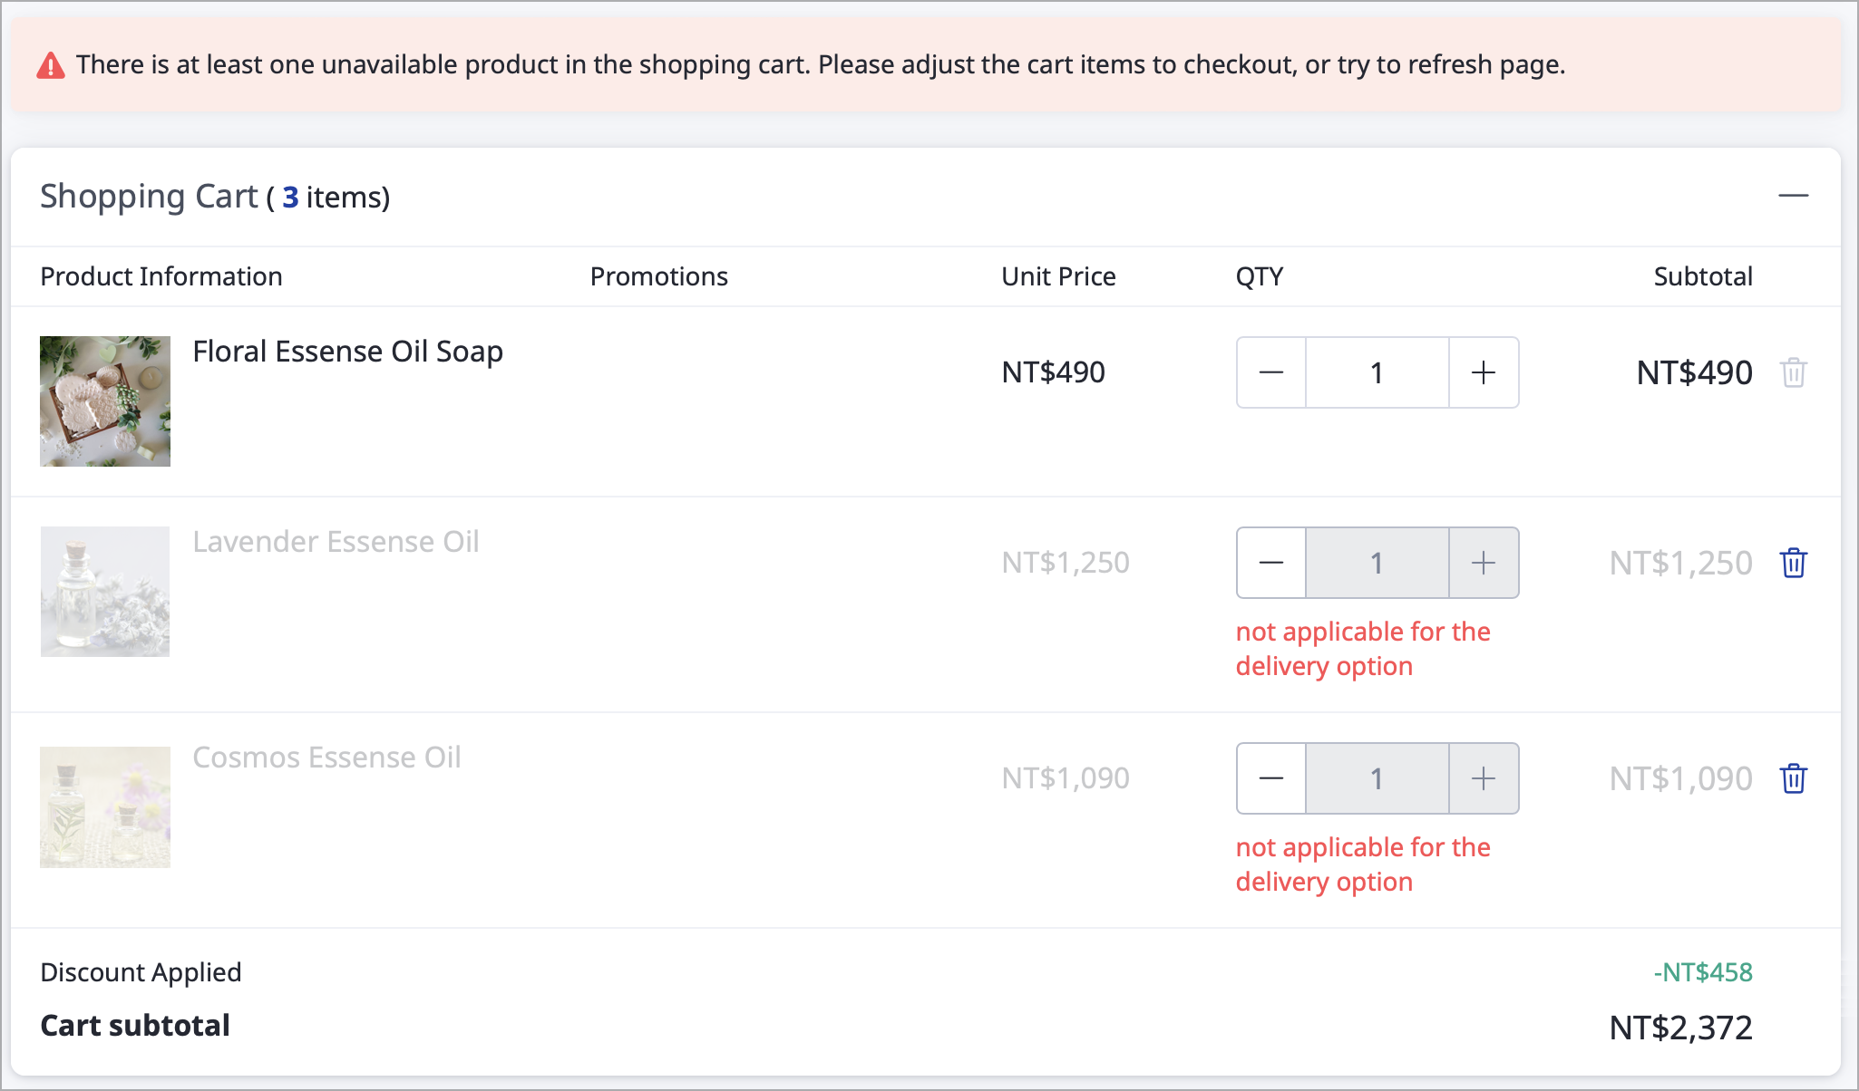Viewport: 1859px width, 1091px height.
Task: Click plus button for Cosmos Essense Oil
Action: (x=1484, y=778)
